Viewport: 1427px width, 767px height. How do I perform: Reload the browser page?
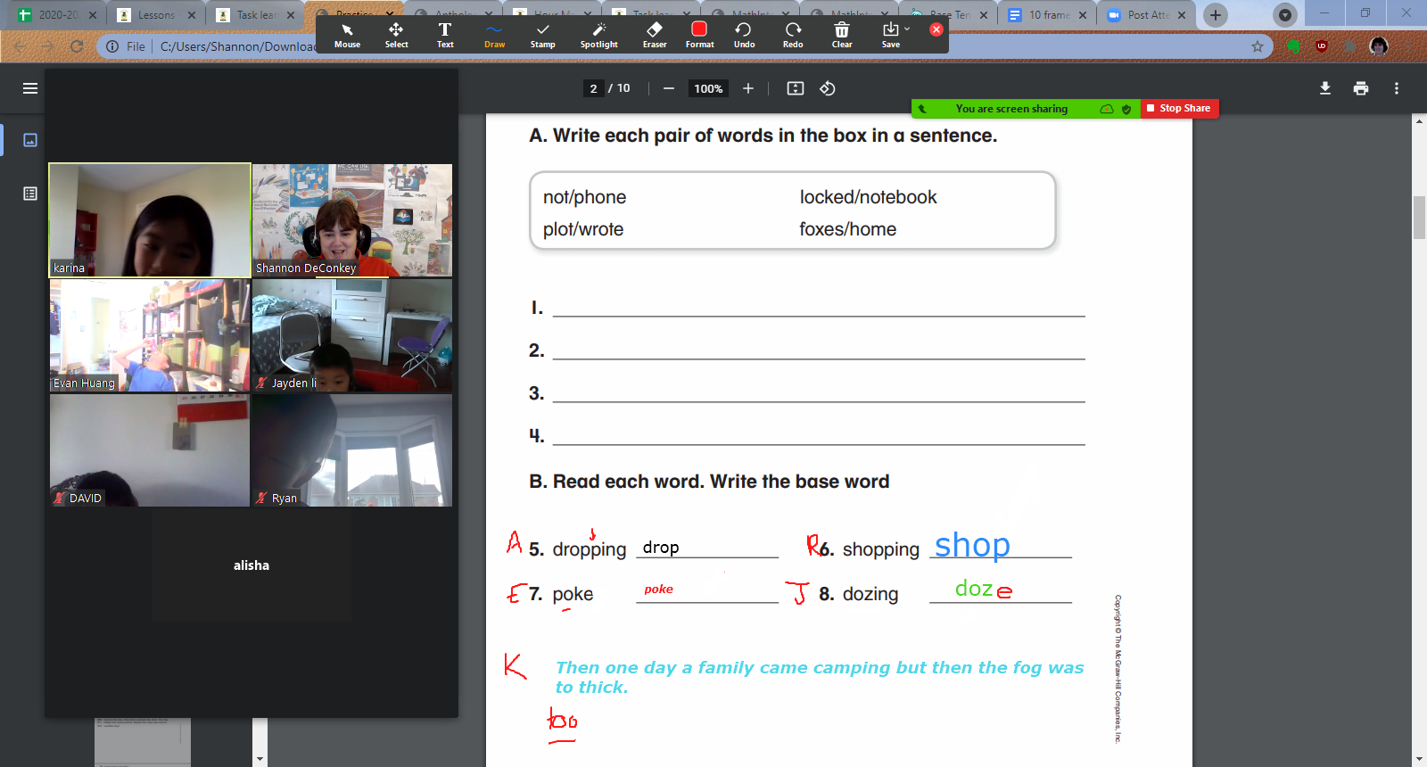pyautogui.click(x=77, y=46)
